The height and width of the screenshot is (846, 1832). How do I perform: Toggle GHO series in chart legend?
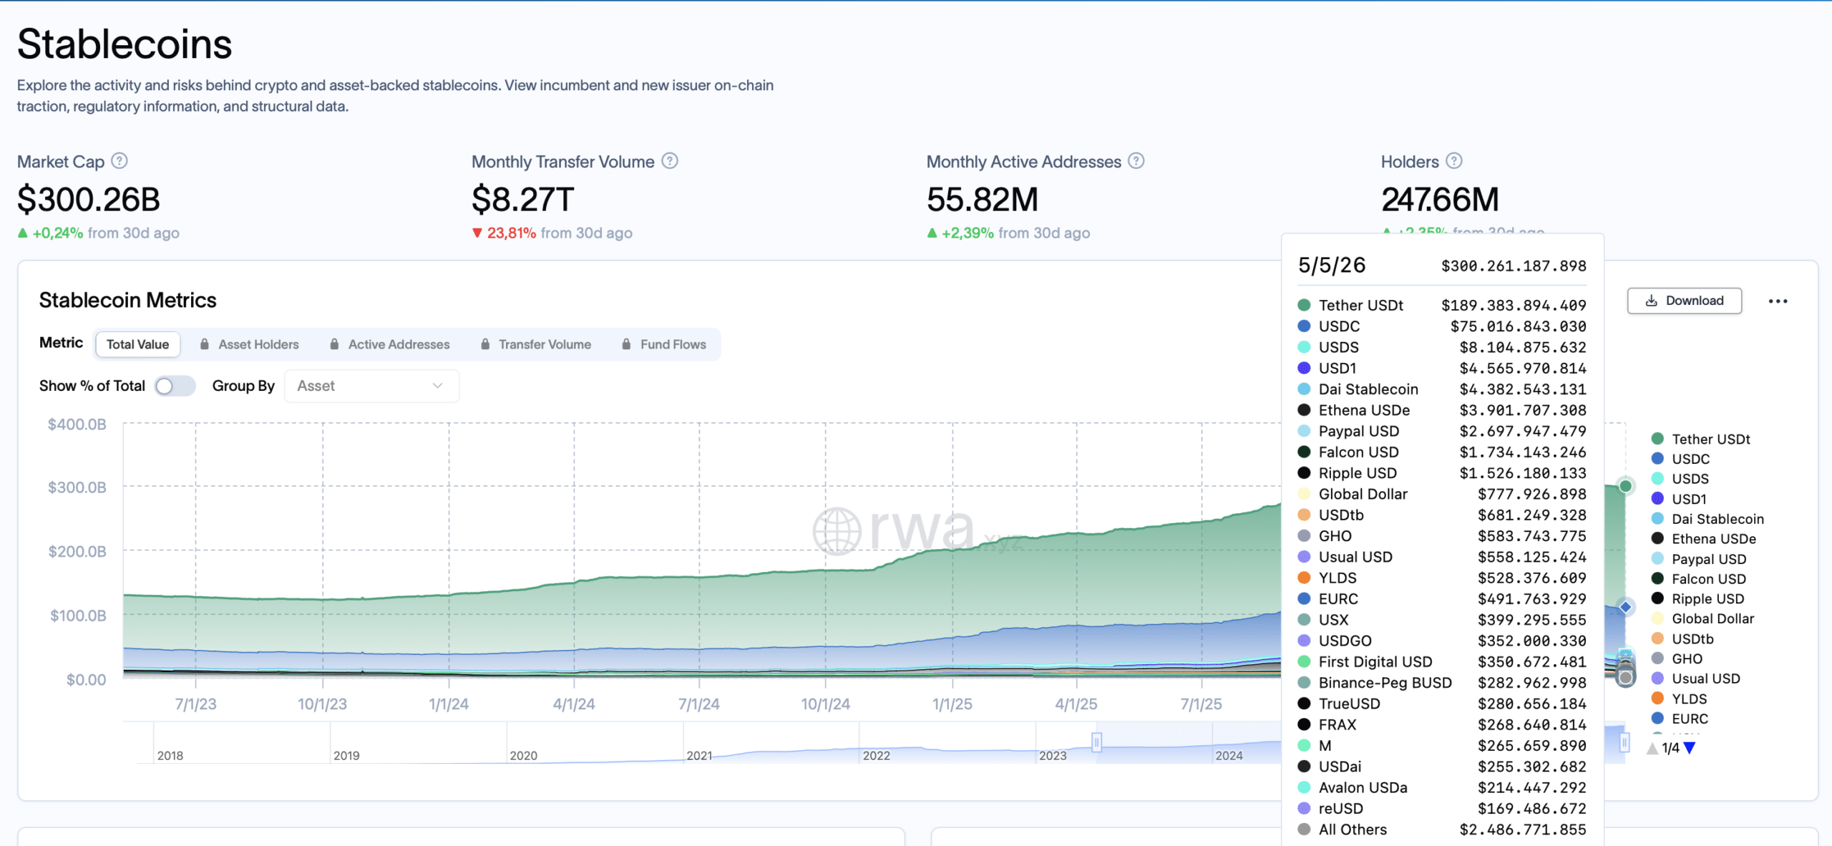coord(1677,659)
